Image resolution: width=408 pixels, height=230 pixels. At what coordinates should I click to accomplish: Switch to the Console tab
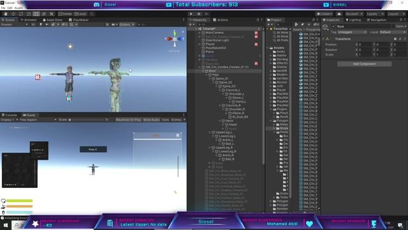coord(10,115)
